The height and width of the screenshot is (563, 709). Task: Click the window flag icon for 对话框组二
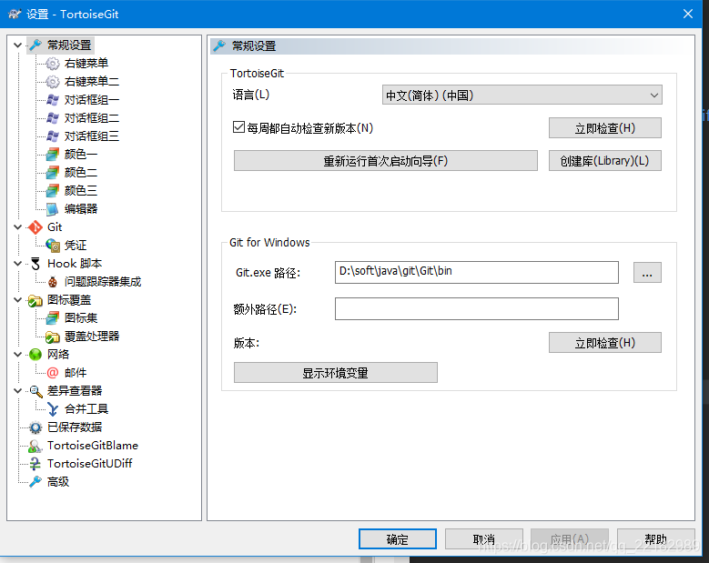53,118
